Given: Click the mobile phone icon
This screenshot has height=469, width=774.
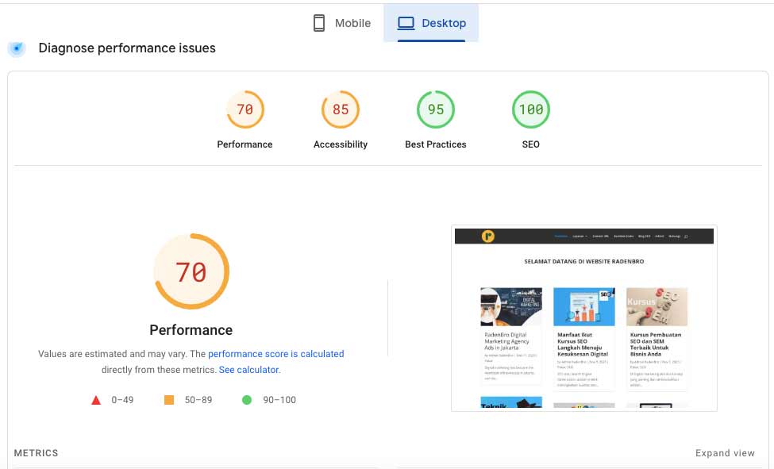Looking at the screenshot, I should [x=319, y=23].
